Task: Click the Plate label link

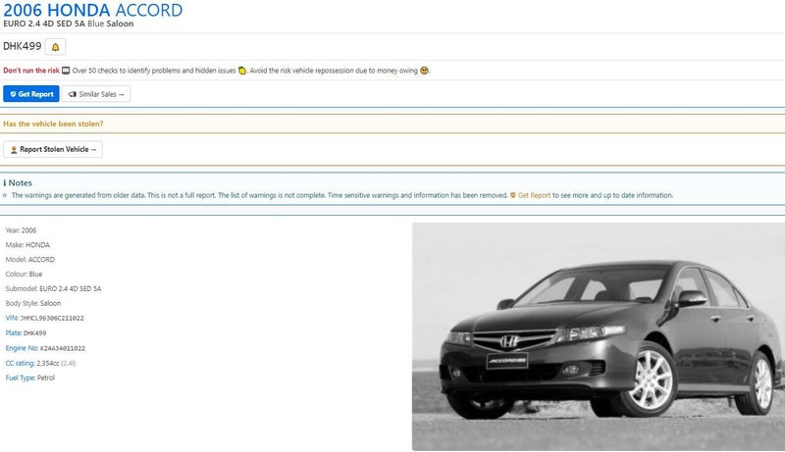Action: click(14, 333)
